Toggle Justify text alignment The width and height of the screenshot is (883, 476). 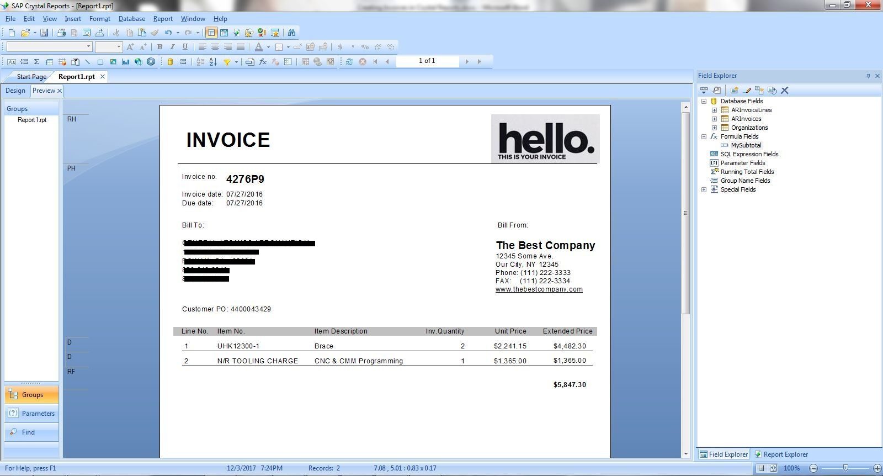click(x=241, y=47)
